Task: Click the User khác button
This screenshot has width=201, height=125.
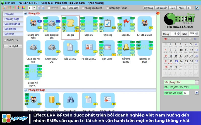Action: 73,8
